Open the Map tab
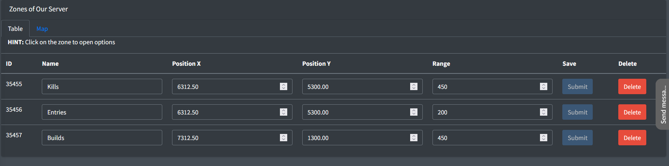Image resolution: width=669 pixels, height=166 pixels. point(42,29)
